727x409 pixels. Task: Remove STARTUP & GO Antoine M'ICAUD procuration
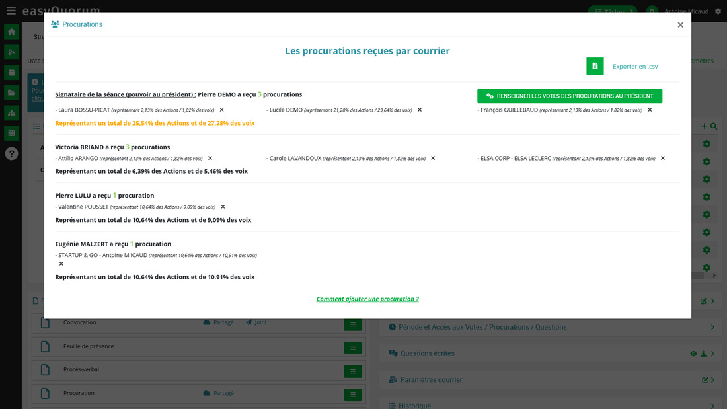tap(61, 264)
